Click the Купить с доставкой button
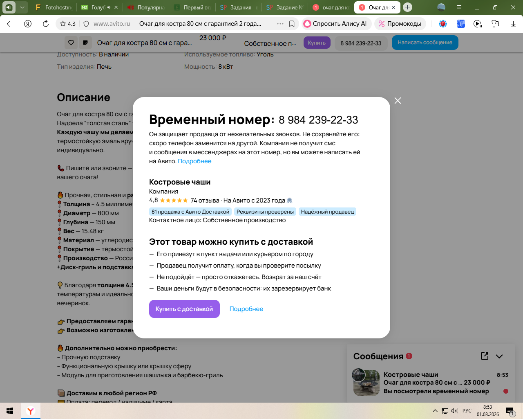Screen dimensions: 523x419 coord(184,309)
